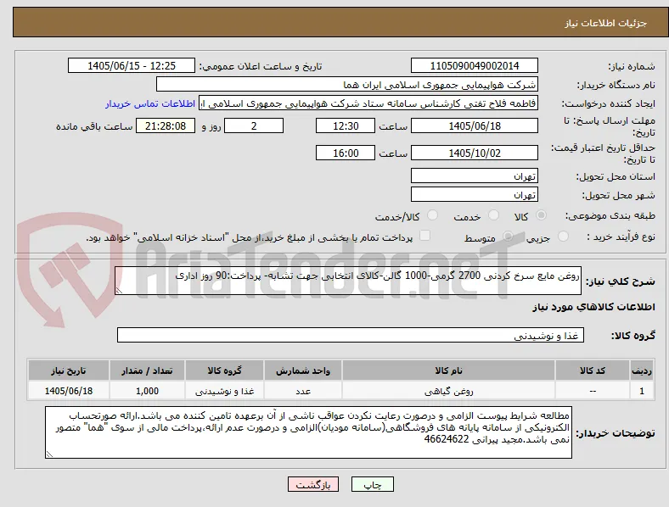Click the ردیف column header
Image resolution: width=669 pixels, height=507 pixels.
[642, 370]
